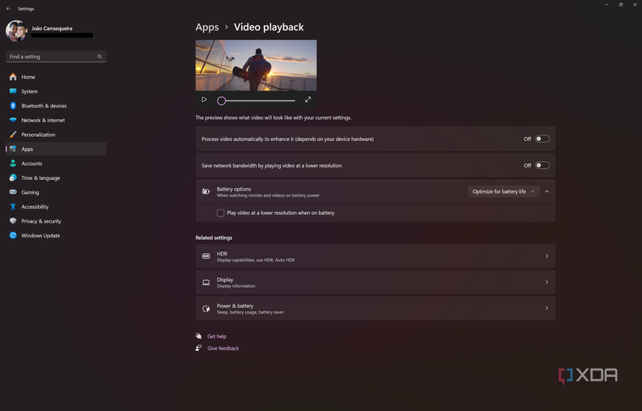Open Accounts settings page

coord(32,163)
